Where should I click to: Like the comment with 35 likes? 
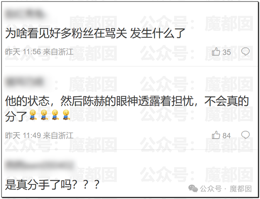point(216,52)
